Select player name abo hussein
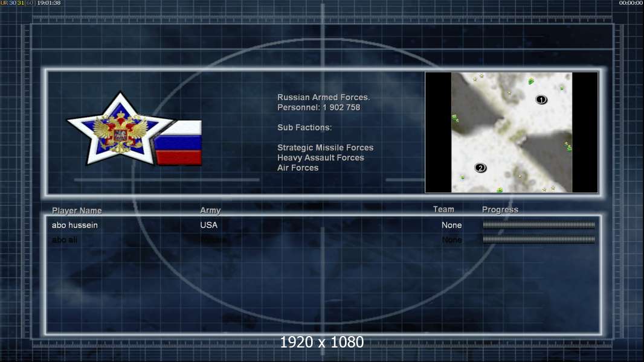Screen dimensions: 644x362 (75, 225)
